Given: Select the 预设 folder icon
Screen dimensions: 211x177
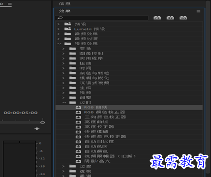Looking at the screenshot, I should [67, 24].
